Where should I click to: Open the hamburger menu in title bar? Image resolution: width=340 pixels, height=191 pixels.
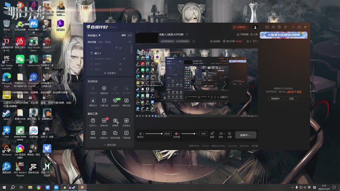click(285, 27)
